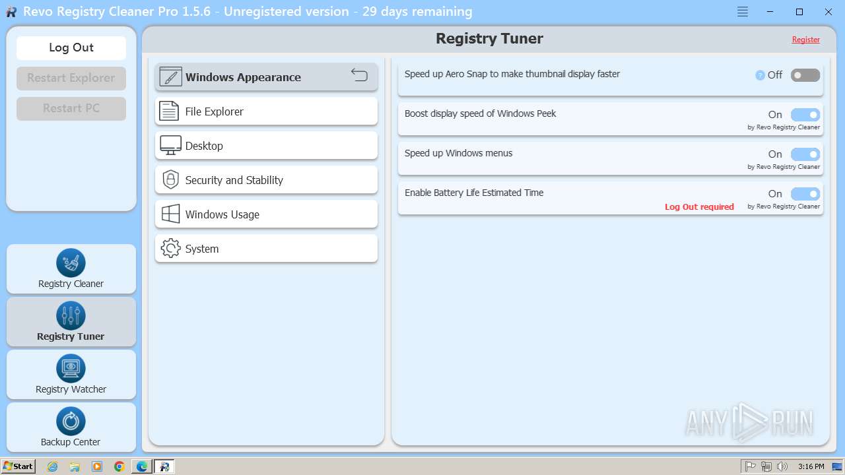This screenshot has width=845, height=475.
Task: Open the Registry Cleaner module
Action: (x=71, y=269)
